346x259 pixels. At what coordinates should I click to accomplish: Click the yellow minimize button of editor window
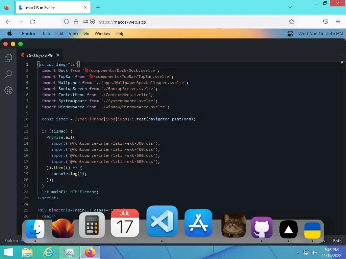pos(13,44)
